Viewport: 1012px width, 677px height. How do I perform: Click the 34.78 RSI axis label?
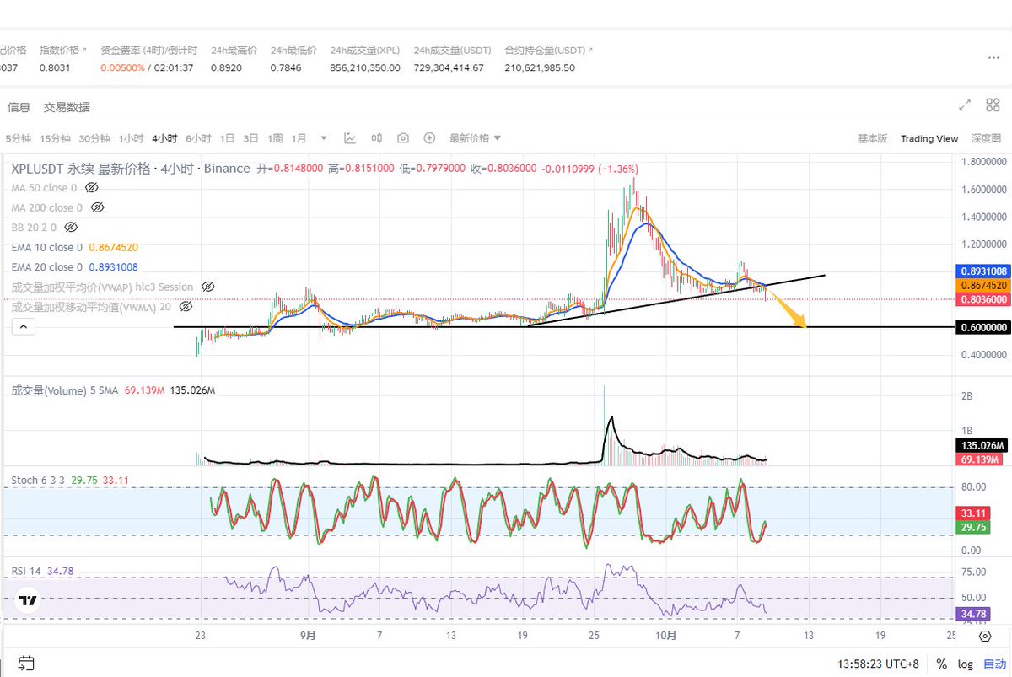(974, 614)
